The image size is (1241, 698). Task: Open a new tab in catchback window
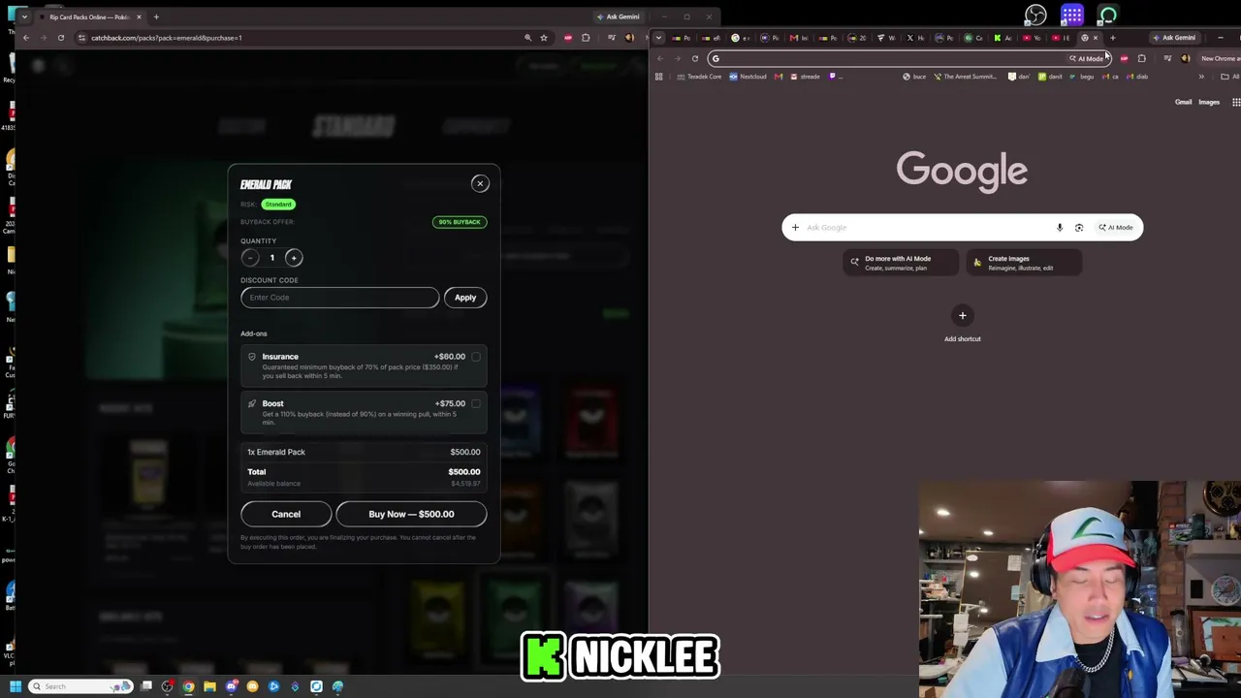point(156,16)
